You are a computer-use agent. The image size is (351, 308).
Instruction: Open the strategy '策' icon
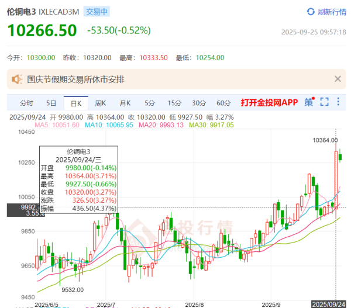pos(309,103)
